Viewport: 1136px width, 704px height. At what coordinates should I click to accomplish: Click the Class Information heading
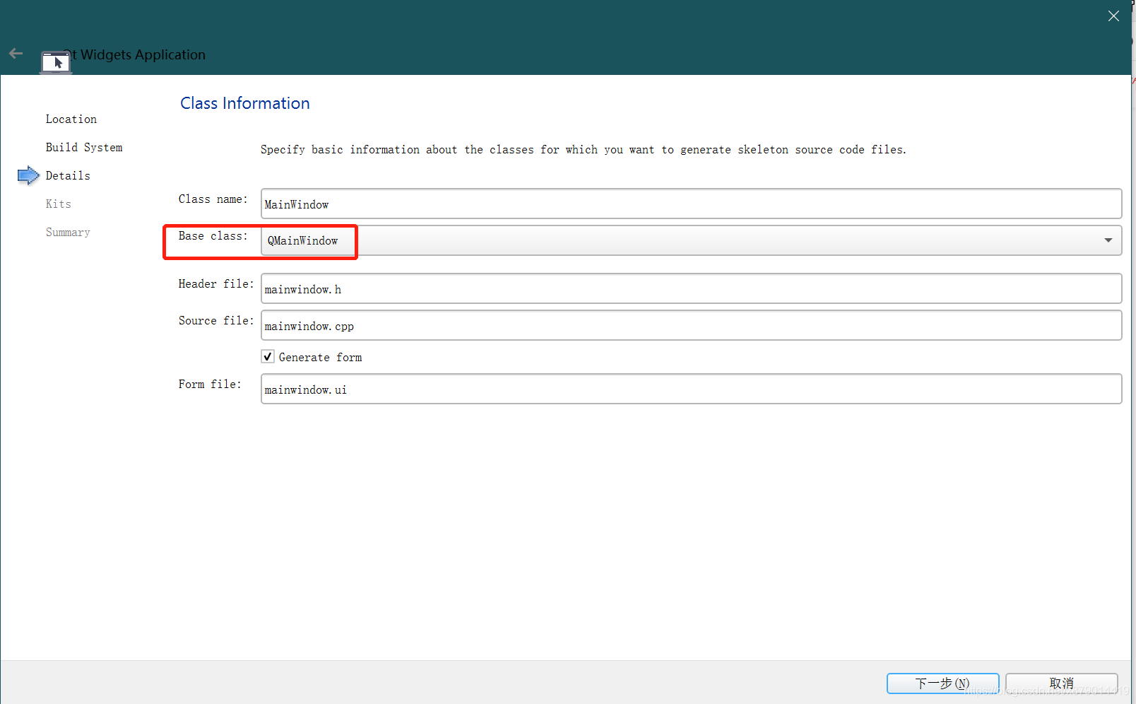coord(245,103)
